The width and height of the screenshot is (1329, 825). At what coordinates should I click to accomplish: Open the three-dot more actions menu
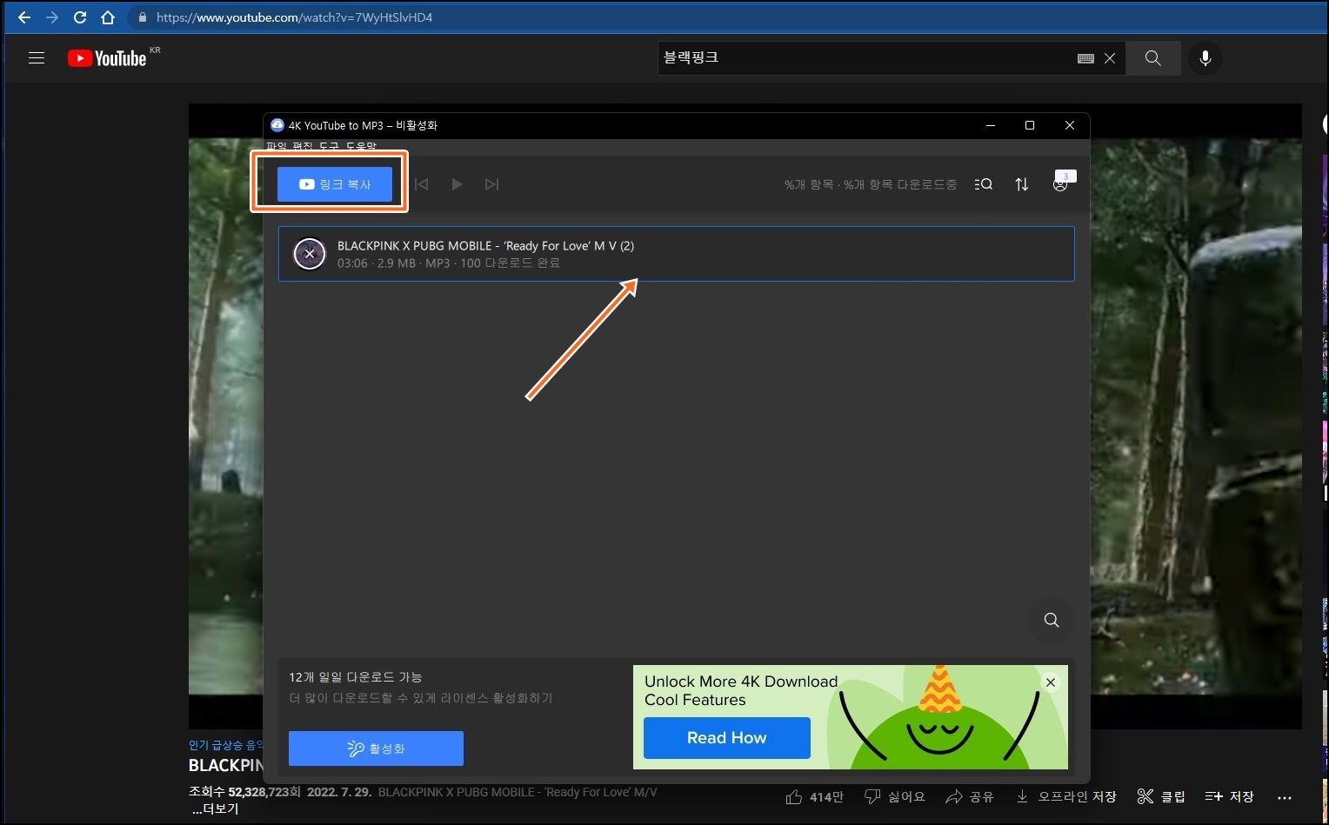(x=1285, y=797)
